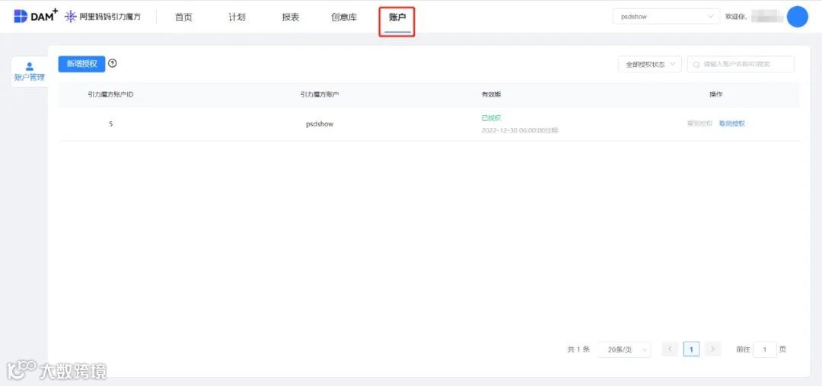Select the 账户 tab
The height and width of the screenshot is (386, 822).
(x=397, y=17)
